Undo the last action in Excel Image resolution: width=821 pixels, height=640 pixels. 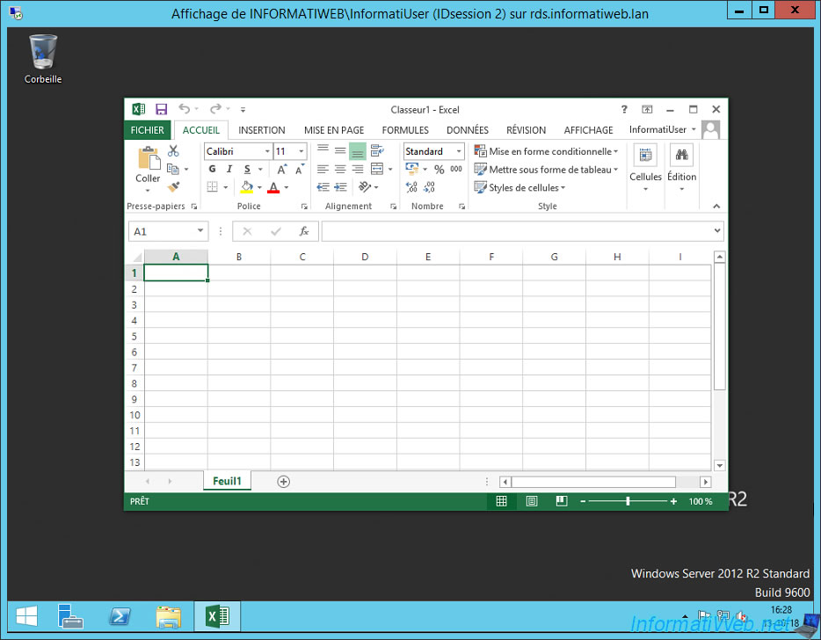pos(185,109)
